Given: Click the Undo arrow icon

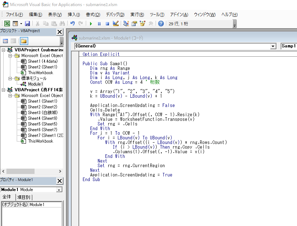Looking at the screenshot, I should (73, 24).
